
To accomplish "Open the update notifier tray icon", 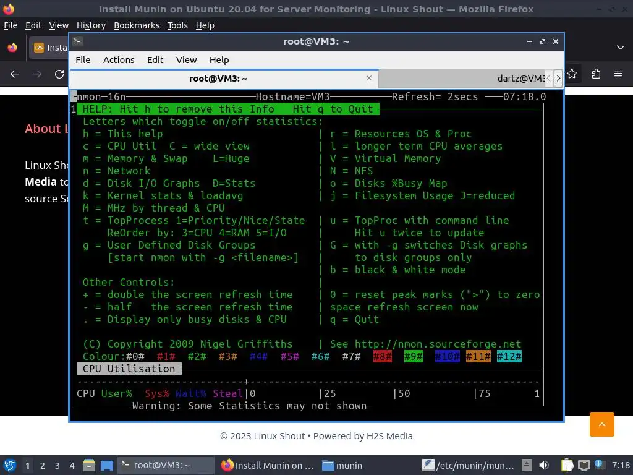I will tap(599, 464).
